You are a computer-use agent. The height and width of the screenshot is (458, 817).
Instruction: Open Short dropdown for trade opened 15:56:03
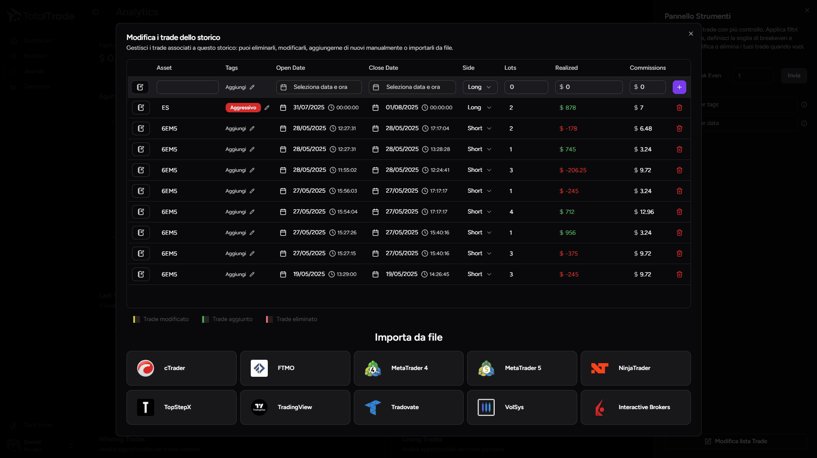[x=479, y=191]
